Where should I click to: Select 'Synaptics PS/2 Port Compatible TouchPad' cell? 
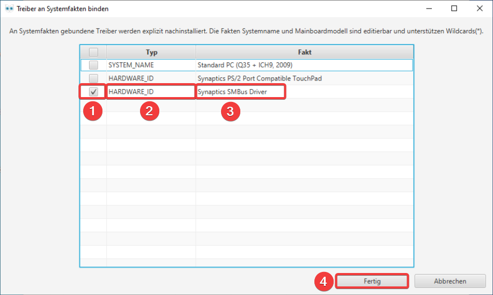pos(304,78)
